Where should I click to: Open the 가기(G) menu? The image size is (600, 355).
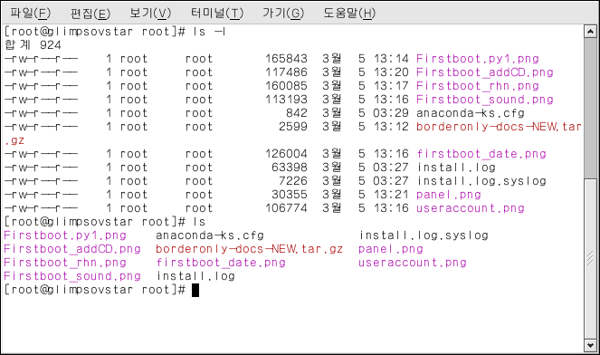(283, 13)
